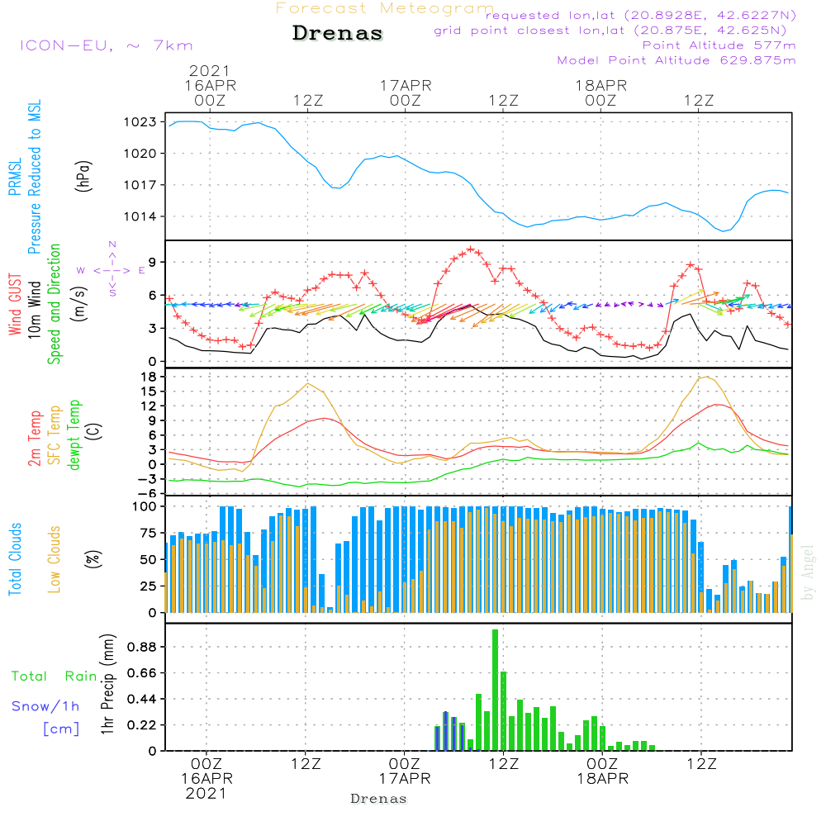Click the 'dewpt Temp' legend label
The image size is (826, 826).
[74, 434]
